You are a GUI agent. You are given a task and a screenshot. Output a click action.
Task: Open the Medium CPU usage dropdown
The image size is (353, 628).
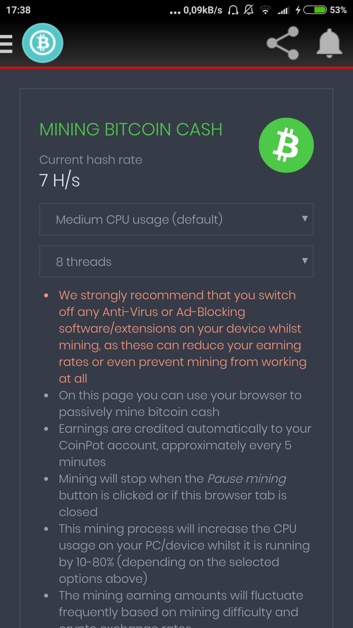(x=176, y=219)
